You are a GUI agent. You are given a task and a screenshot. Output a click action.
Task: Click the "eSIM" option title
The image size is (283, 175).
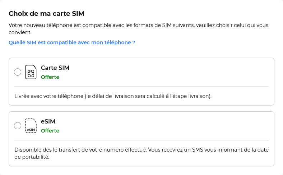(x=48, y=121)
